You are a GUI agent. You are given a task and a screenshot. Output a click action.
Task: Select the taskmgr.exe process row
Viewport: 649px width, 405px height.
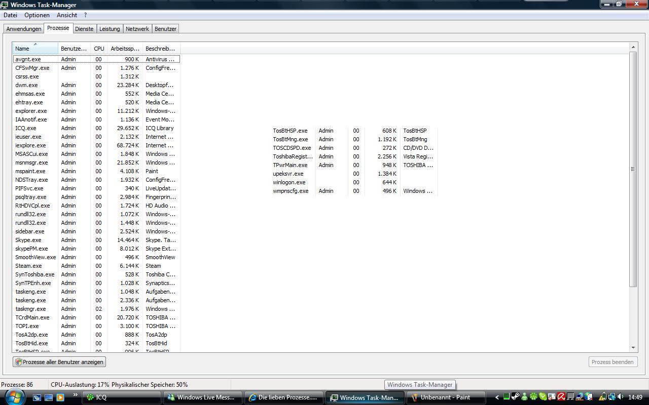click(x=96, y=309)
